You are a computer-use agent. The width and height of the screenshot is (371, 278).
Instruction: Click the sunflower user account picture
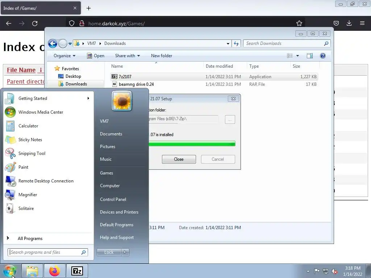122,101
